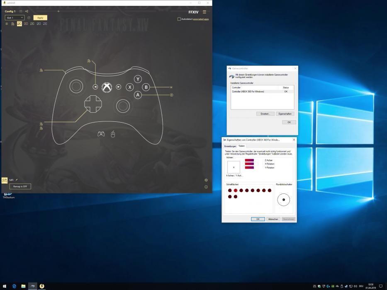Select the B button on controller diagram
The height and width of the screenshot is (290, 387).
[146, 87]
